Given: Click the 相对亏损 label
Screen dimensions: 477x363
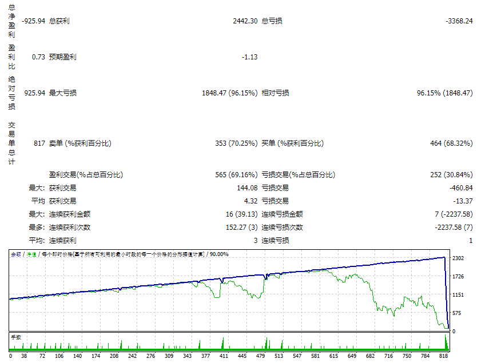Looking at the screenshot, I should click(x=275, y=93).
